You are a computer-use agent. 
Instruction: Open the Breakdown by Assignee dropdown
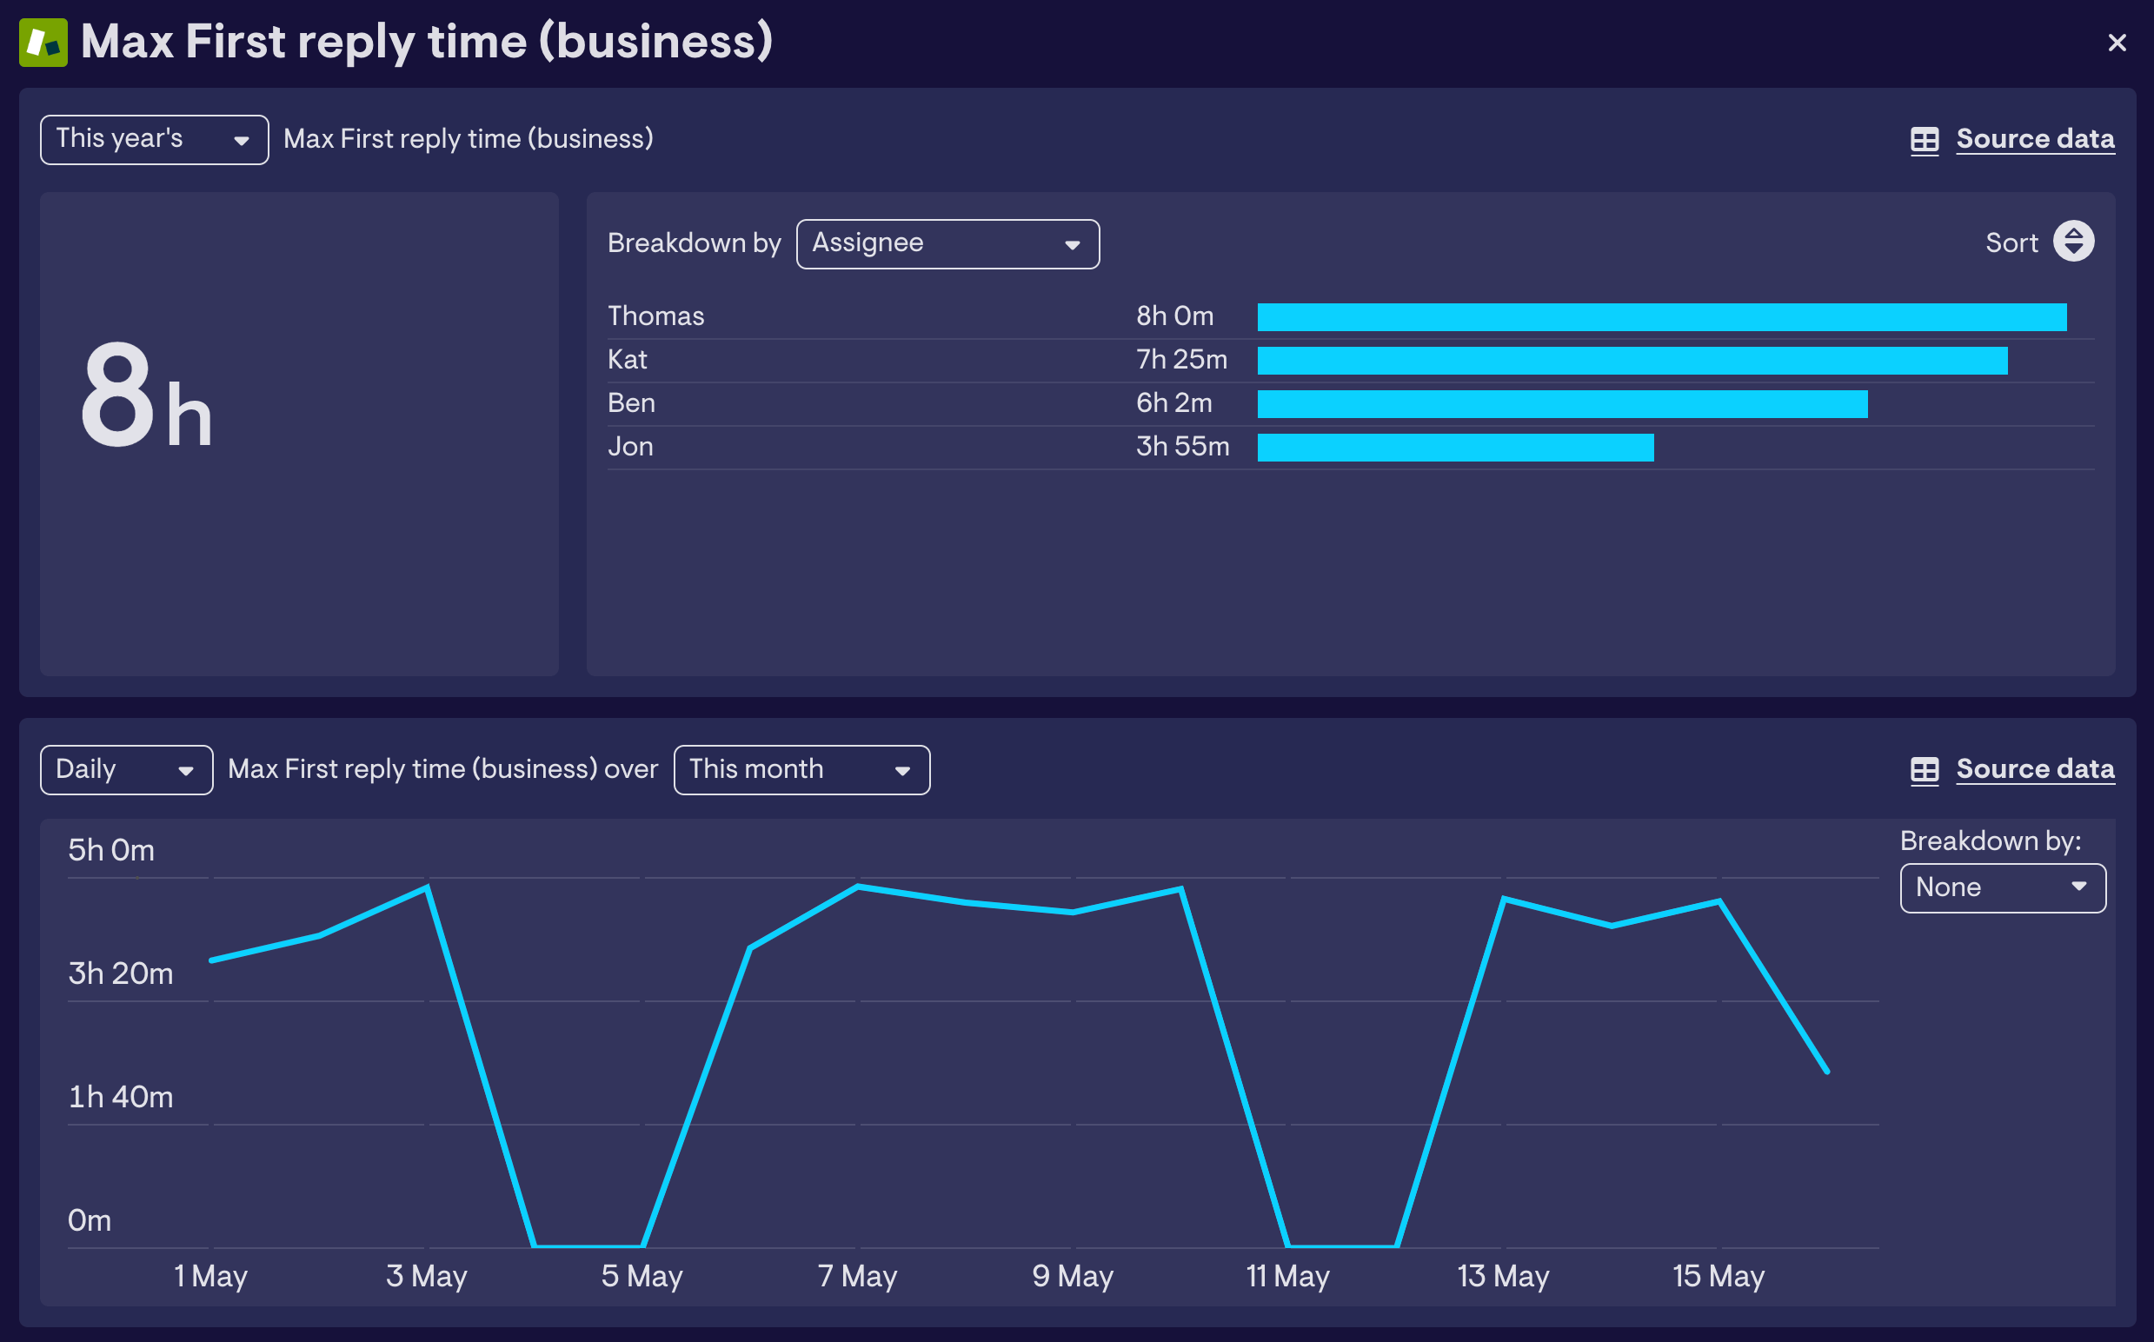[947, 243]
